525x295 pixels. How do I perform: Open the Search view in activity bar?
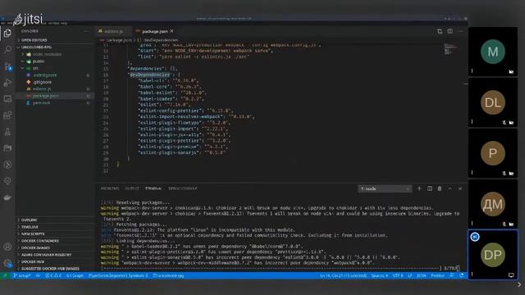(x=7, y=49)
